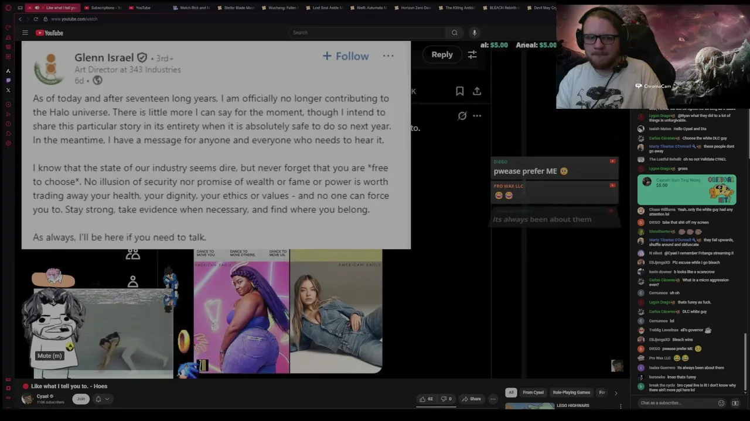Open the Twitch sidebar icon
Screen dimensions: 750x421
click(x=8, y=80)
